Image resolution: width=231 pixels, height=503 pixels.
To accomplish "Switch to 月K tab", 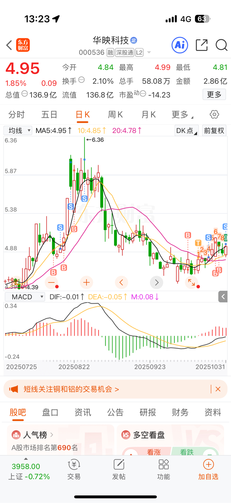I will (x=149, y=114).
